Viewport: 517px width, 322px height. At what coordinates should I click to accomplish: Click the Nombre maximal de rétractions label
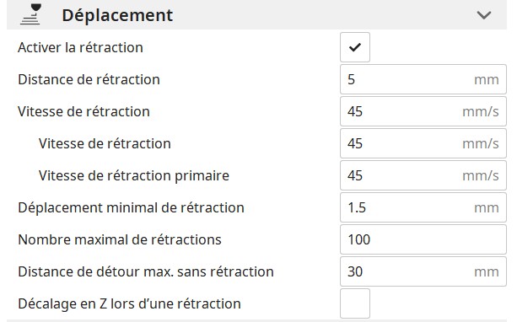[120, 239]
